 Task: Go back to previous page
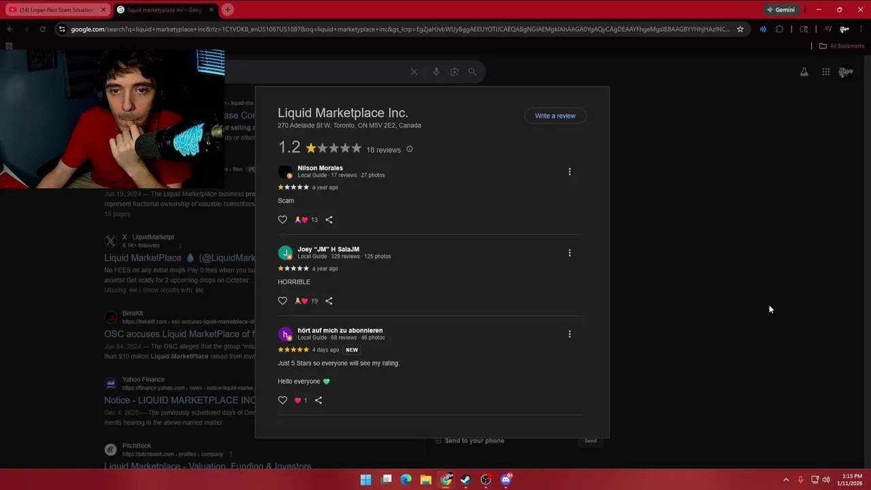click(x=10, y=29)
